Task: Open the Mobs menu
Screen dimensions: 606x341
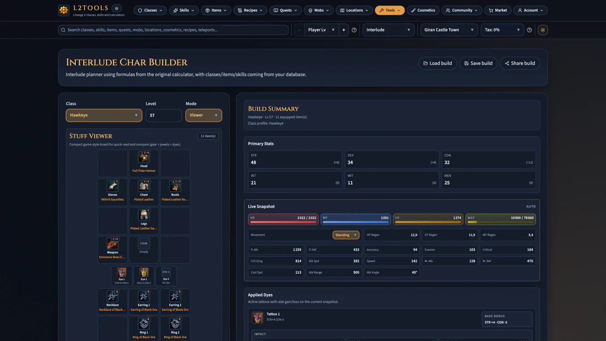Action: pyautogui.click(x=319, y=10)
